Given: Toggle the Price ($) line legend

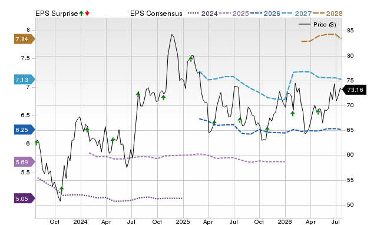Looking at the screenshot, I should click(317, 25).
